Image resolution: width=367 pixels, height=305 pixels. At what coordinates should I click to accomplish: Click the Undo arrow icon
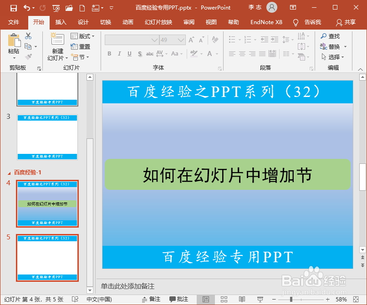[x=27, y=8]
